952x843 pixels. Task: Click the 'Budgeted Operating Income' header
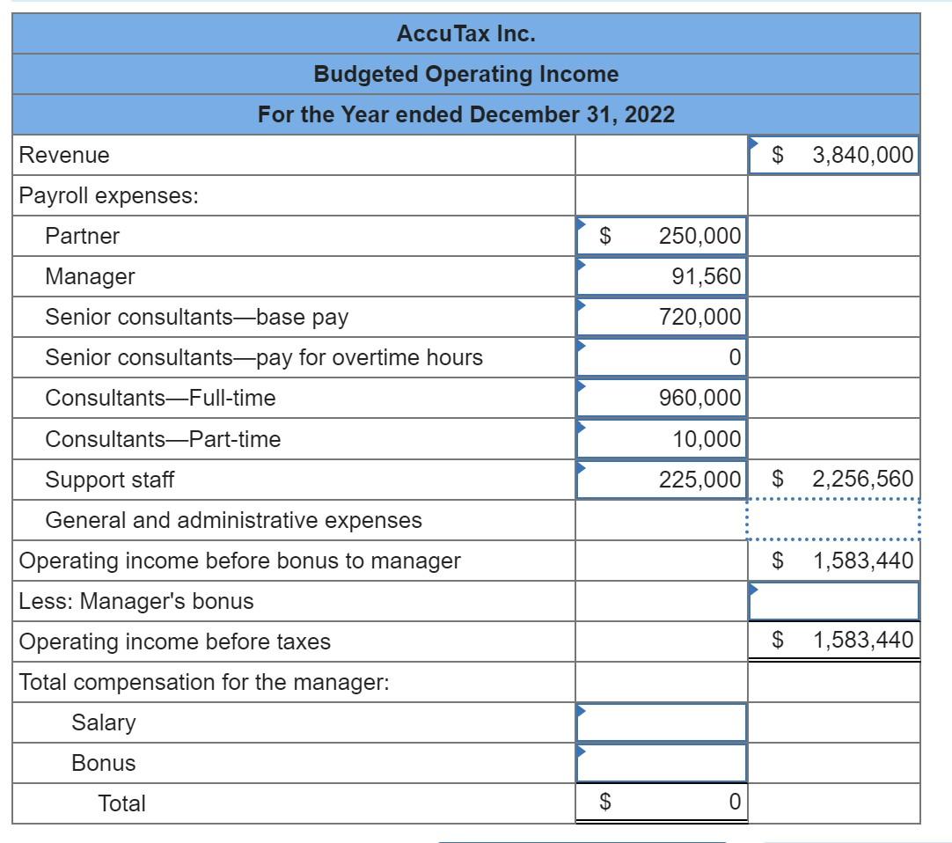point(466,74)
